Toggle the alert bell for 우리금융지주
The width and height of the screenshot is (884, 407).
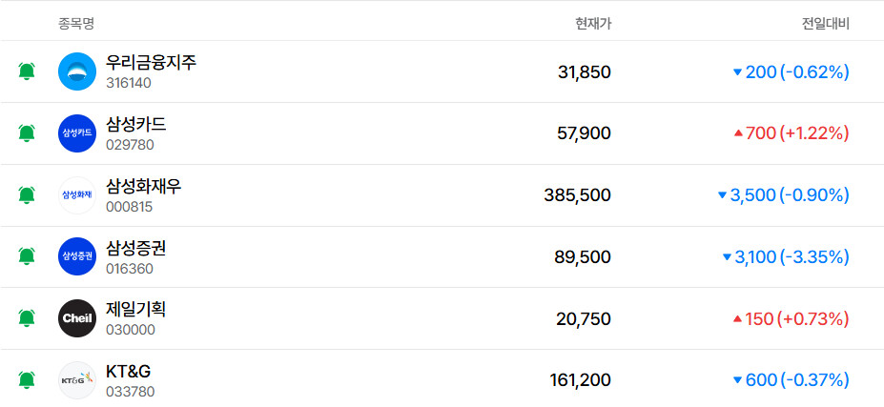pos(27,71)
